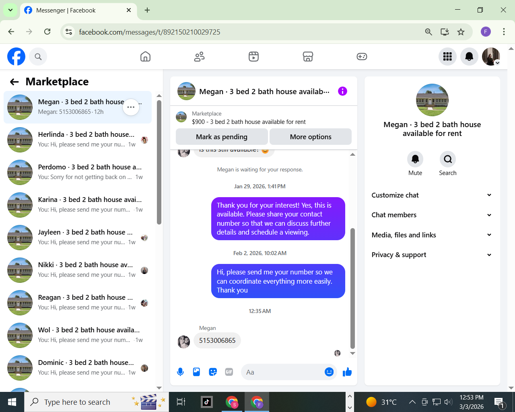515x412 pixels.
Task: Pick a GIF with the GIF icon
Action: pyautogui.click(x=229, y=372)
